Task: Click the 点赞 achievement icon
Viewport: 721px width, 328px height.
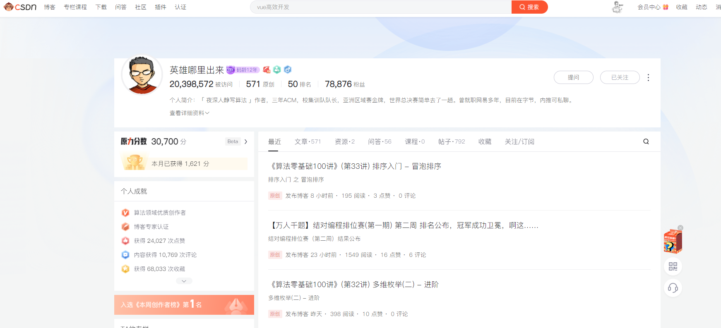Action: pos(125,241)
